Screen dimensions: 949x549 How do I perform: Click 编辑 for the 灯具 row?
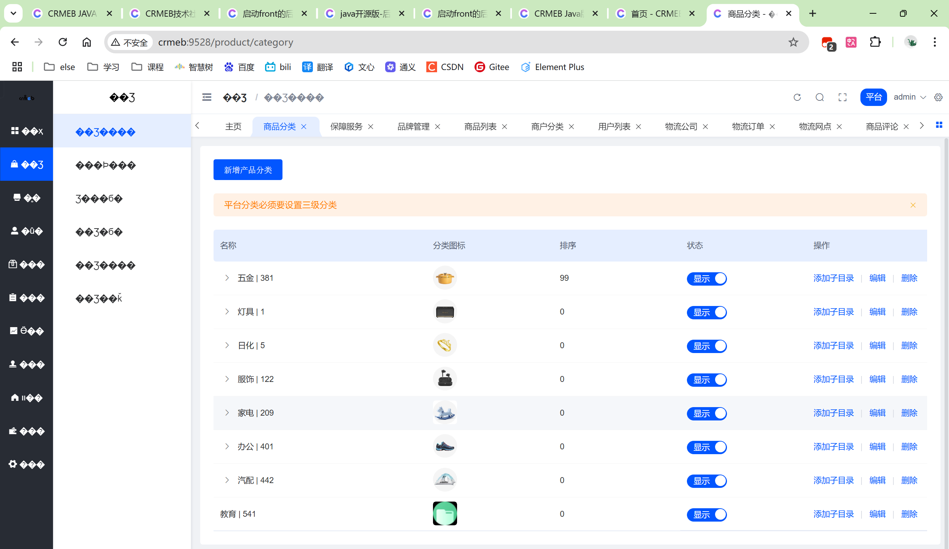[877, 312]
